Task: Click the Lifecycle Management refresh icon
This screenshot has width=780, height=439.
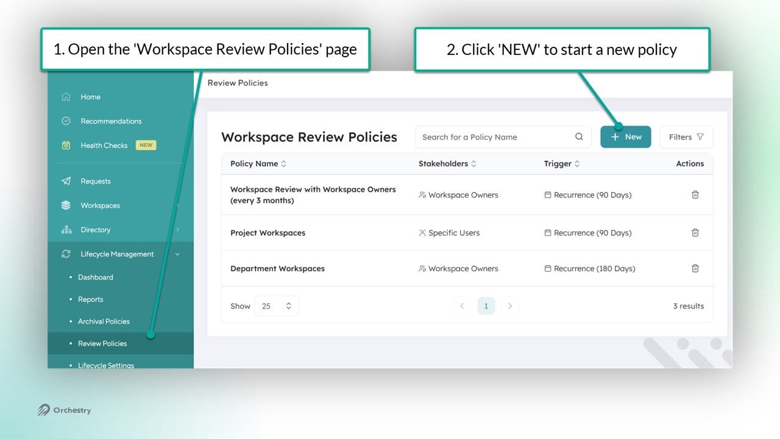Action: click(x=66, y=254)
